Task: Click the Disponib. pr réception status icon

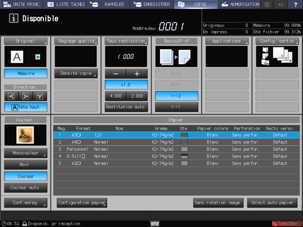Action: [x=25, y=223]
